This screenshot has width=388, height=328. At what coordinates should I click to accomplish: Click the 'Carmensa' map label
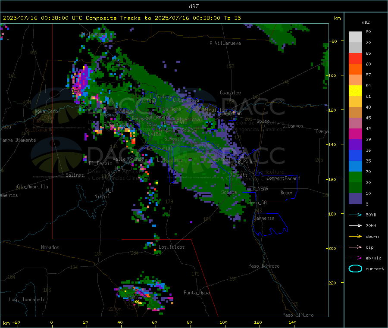click(264, 218)
